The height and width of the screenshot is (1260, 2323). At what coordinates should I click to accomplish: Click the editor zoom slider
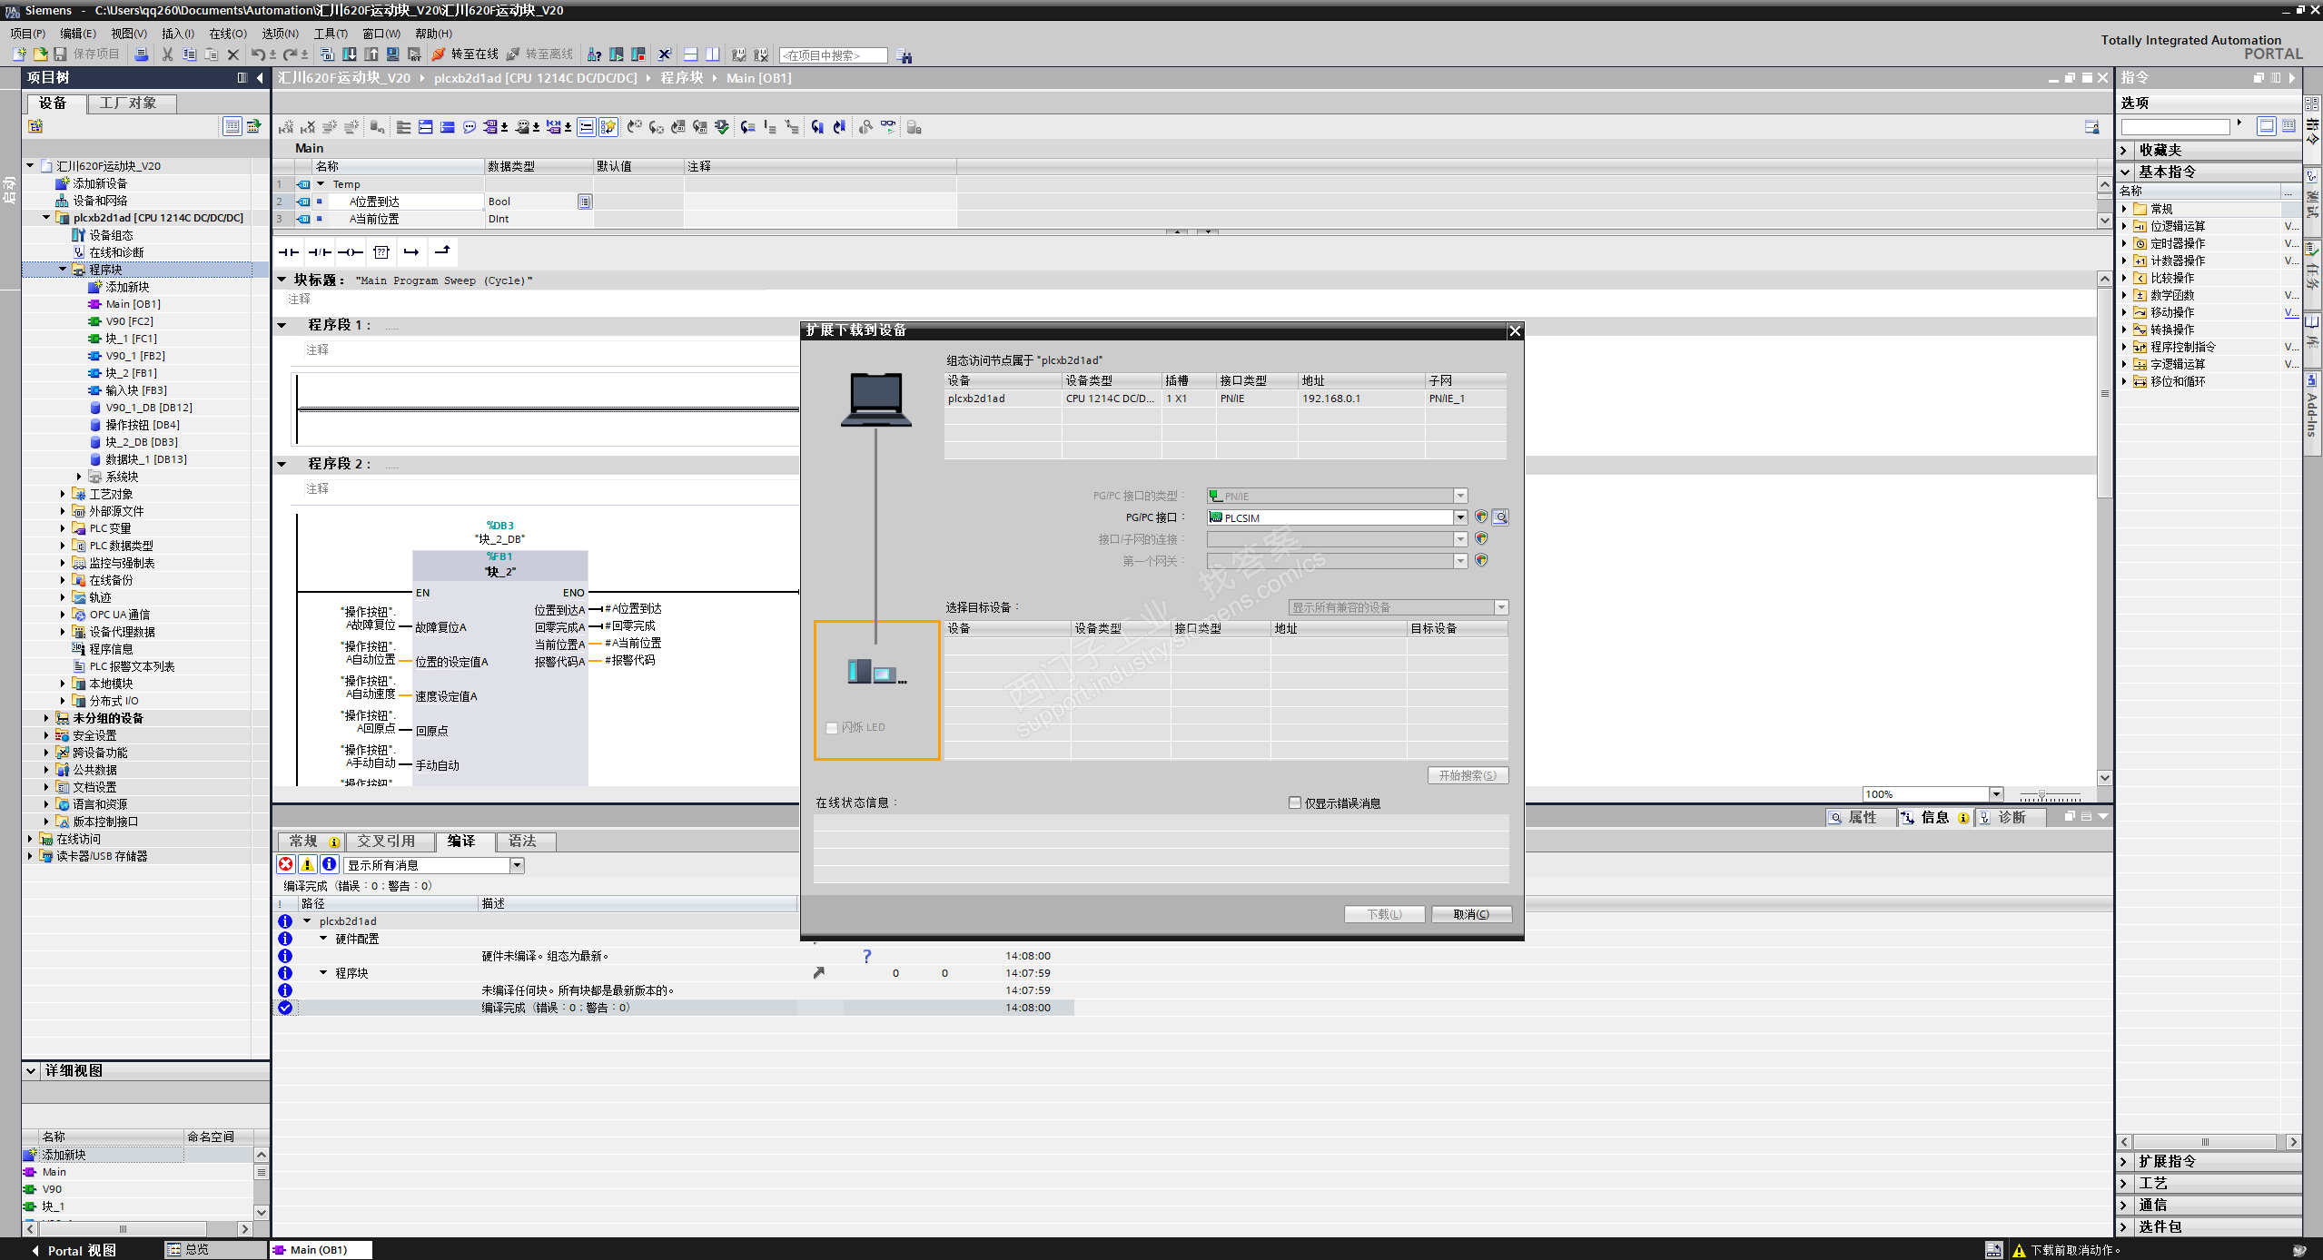point(2041,794)
